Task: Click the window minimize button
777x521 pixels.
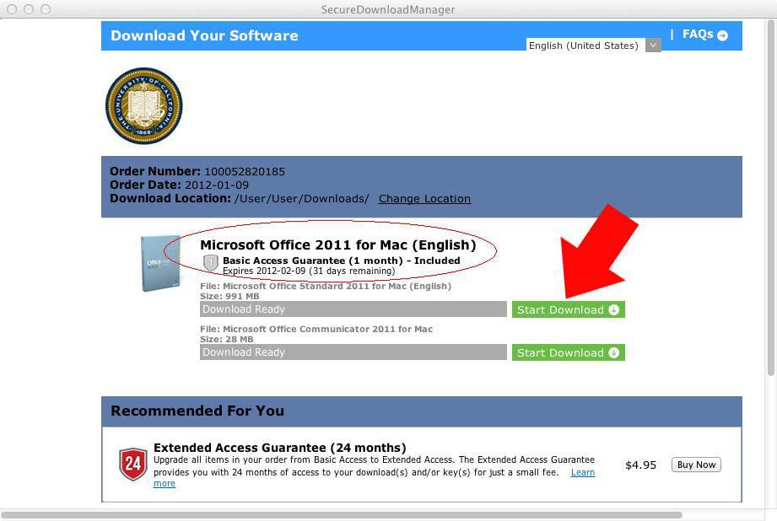Action: (29, 9)
